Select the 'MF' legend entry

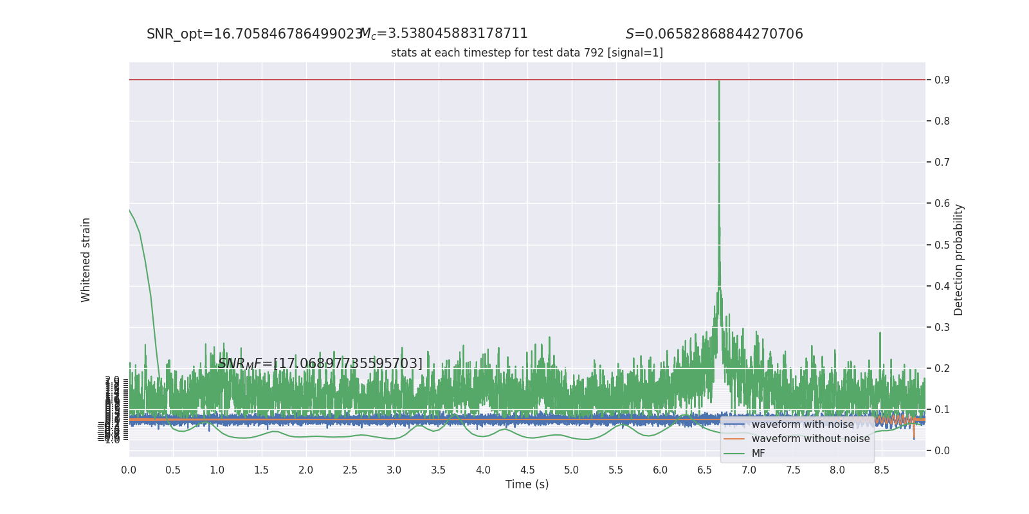758,454
